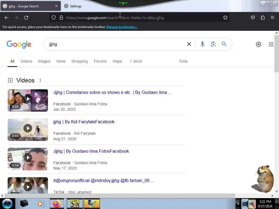Open Jjjhg By Gustavo lima Fotos link
The height and width of the screenshot is (209, 279).
point(91,151)
